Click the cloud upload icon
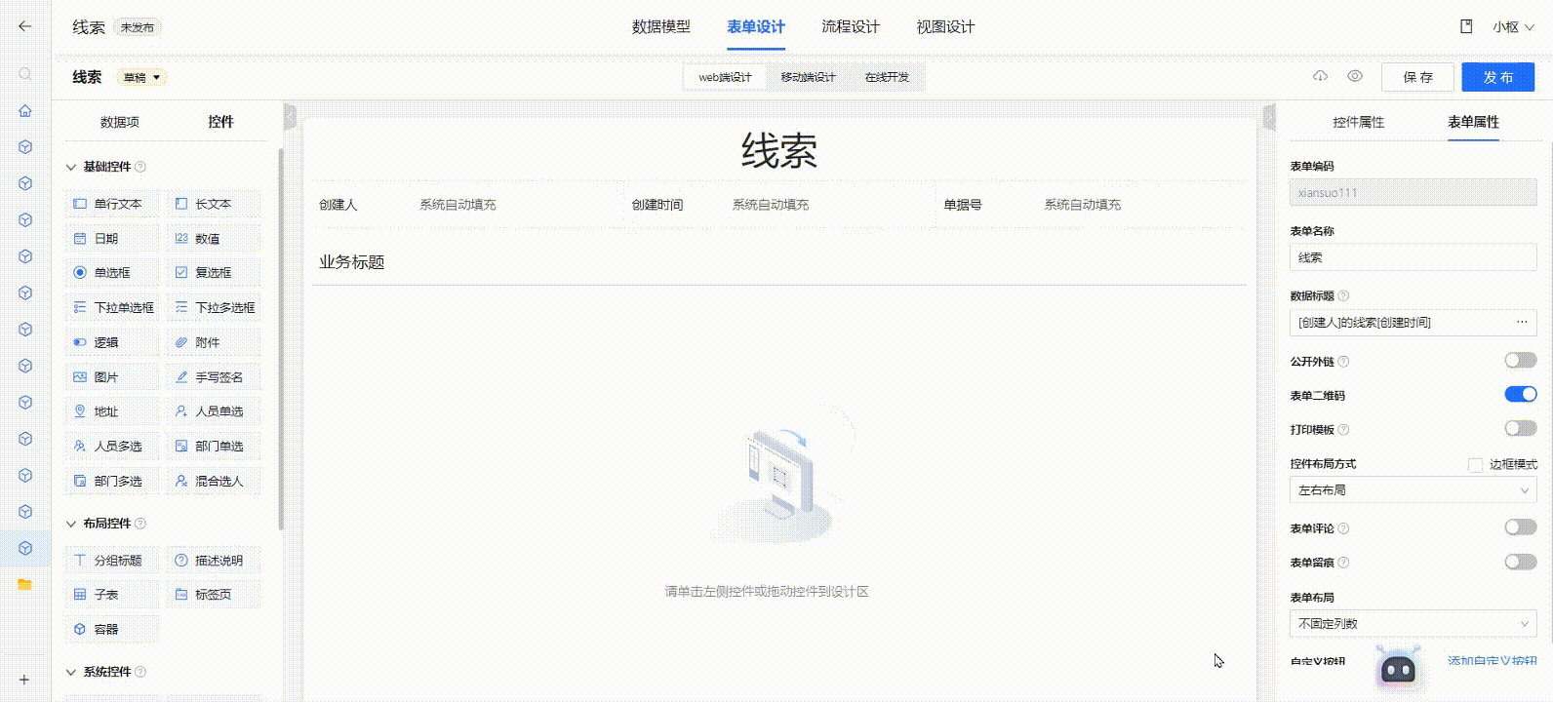Viewport: 1553px width, 702px height. (x=1320, y=76)
